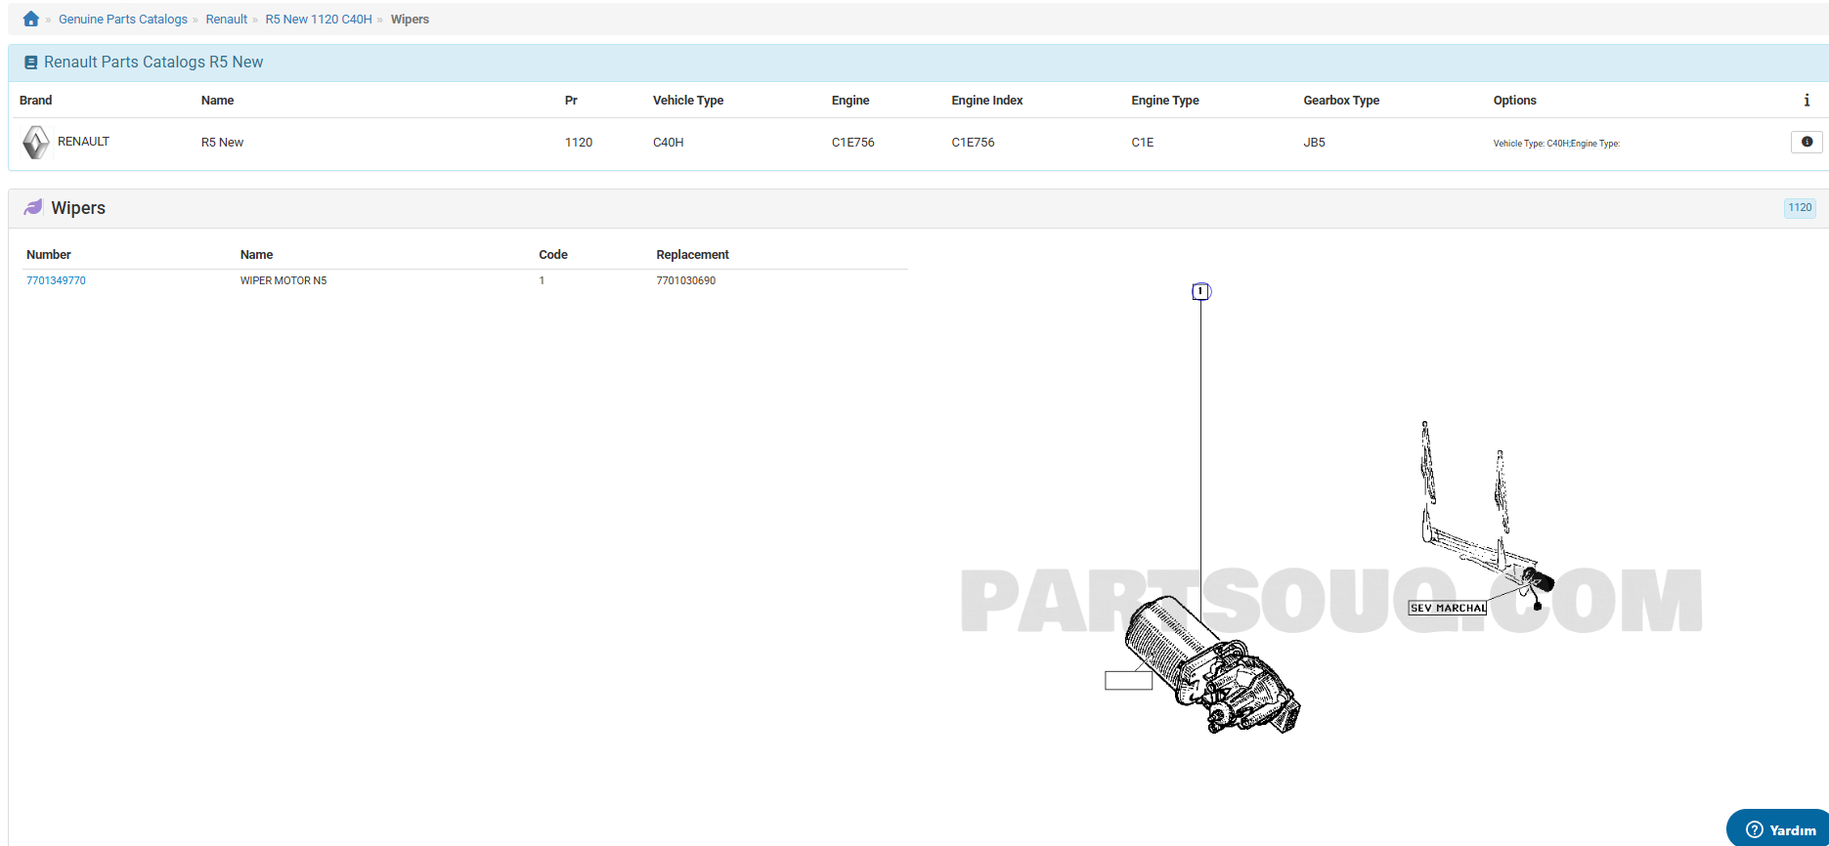Click vehicle type C40H cell
The width and height of the screenshot is (1829, 846).
669,143
